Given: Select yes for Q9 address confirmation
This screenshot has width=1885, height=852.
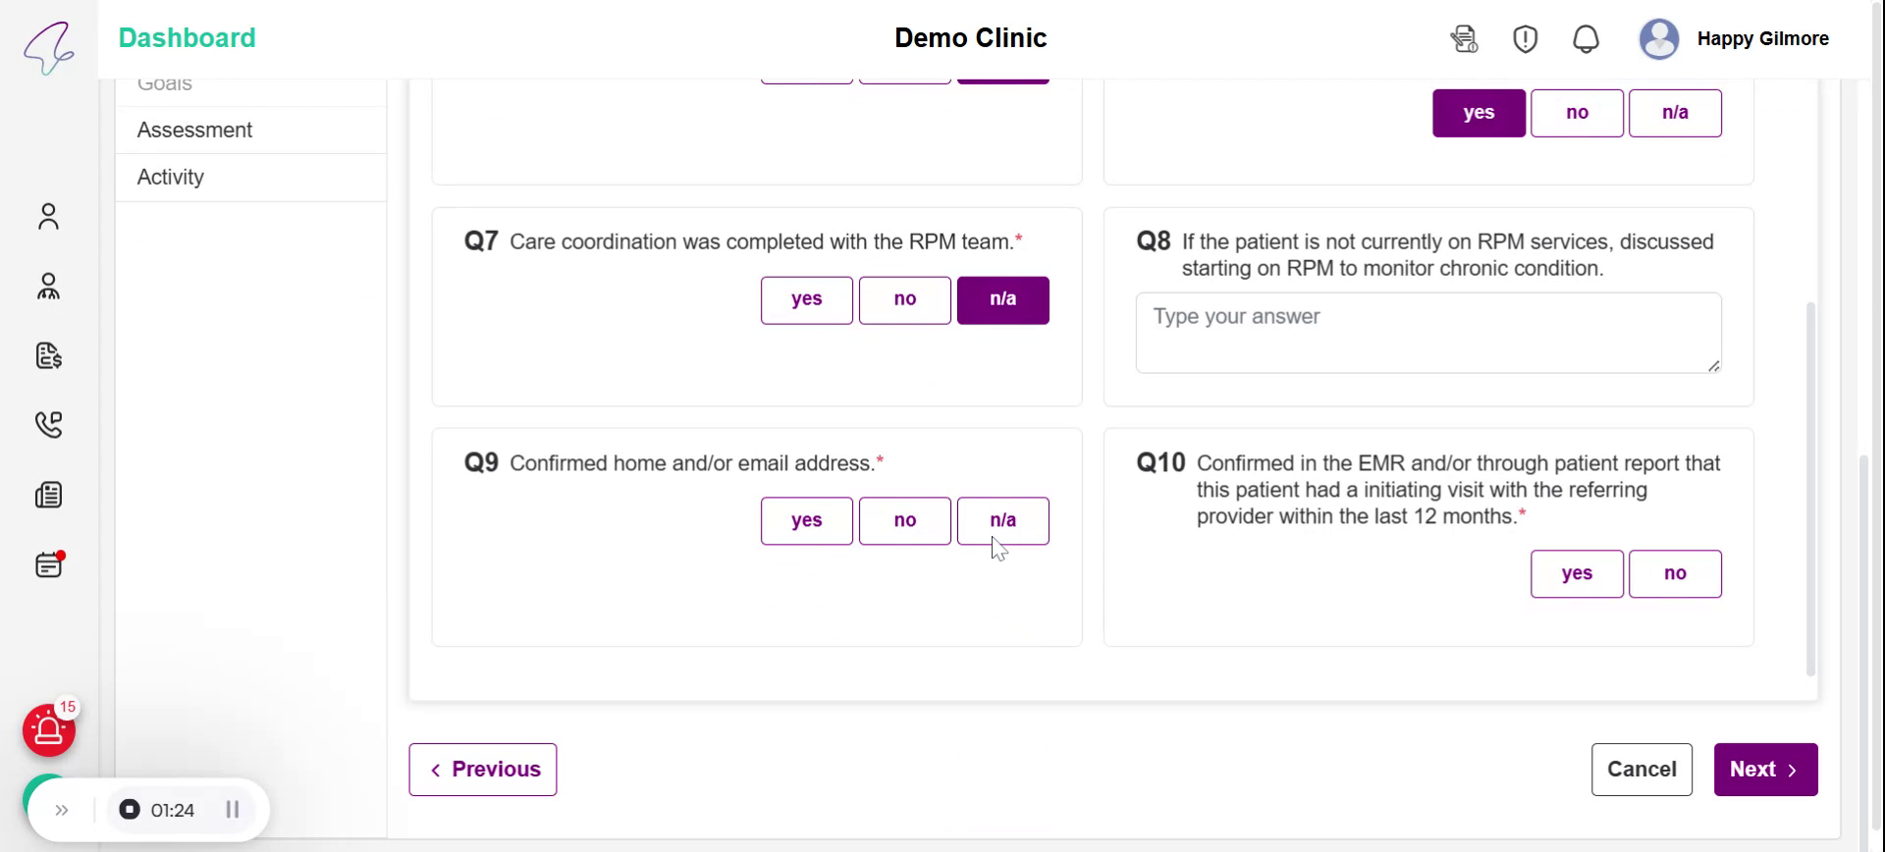Looking at the screenshot, I should pyautogui.click(x=806, y=520).
